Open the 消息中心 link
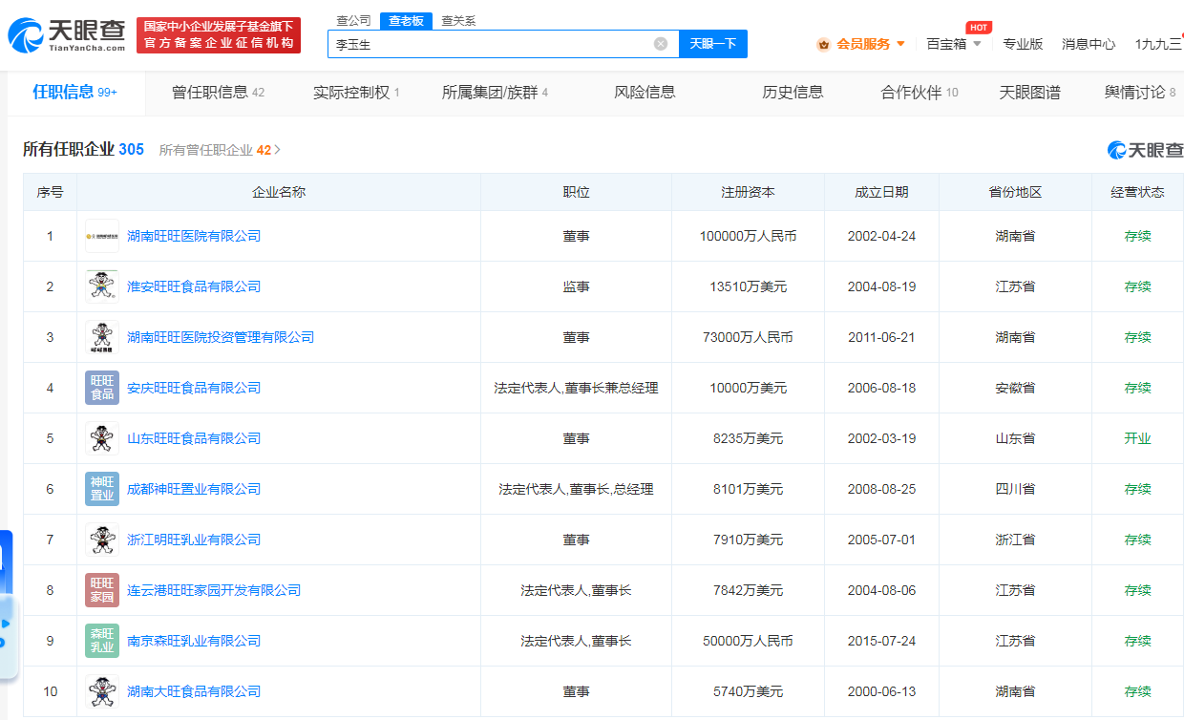1184x720 pixels. point(1089,44)
